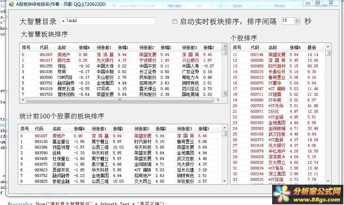Image resolution: width=344 pixels, height=205 pixels.
Task: Select stock 鲁商置业 in 个股排序 list
Action: (x=278, y=77)
